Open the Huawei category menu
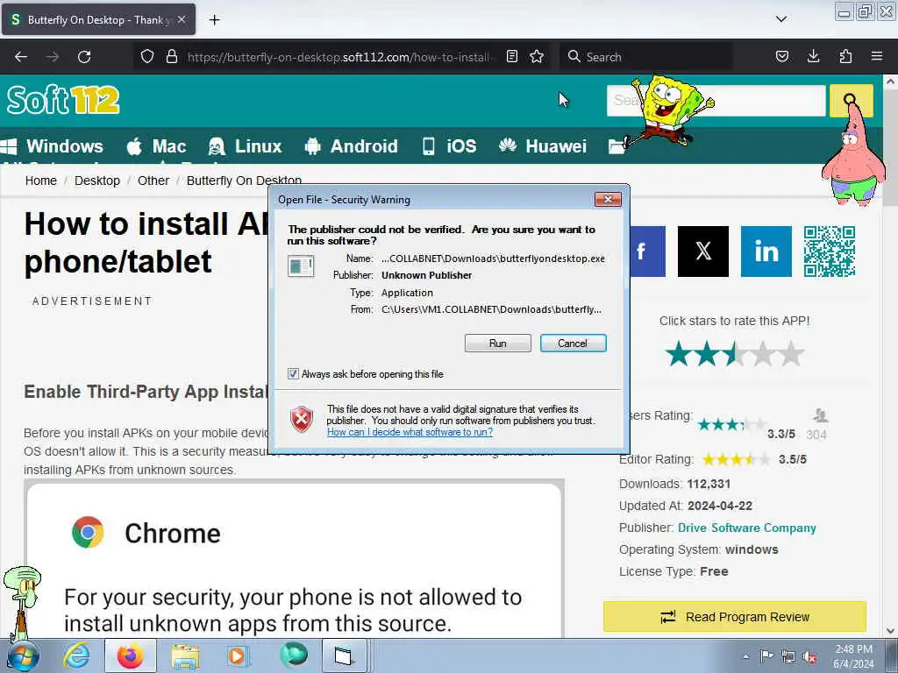Viewport: 898px width, 673px height. (x=542, y=146)
